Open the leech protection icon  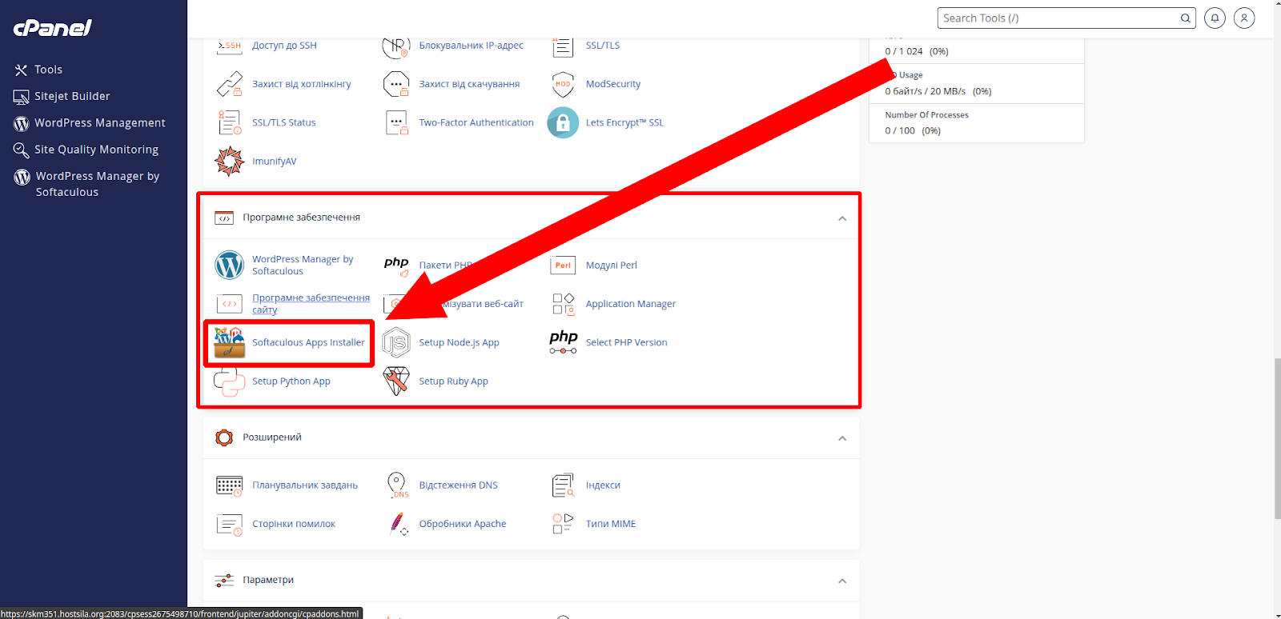[396, 84]
